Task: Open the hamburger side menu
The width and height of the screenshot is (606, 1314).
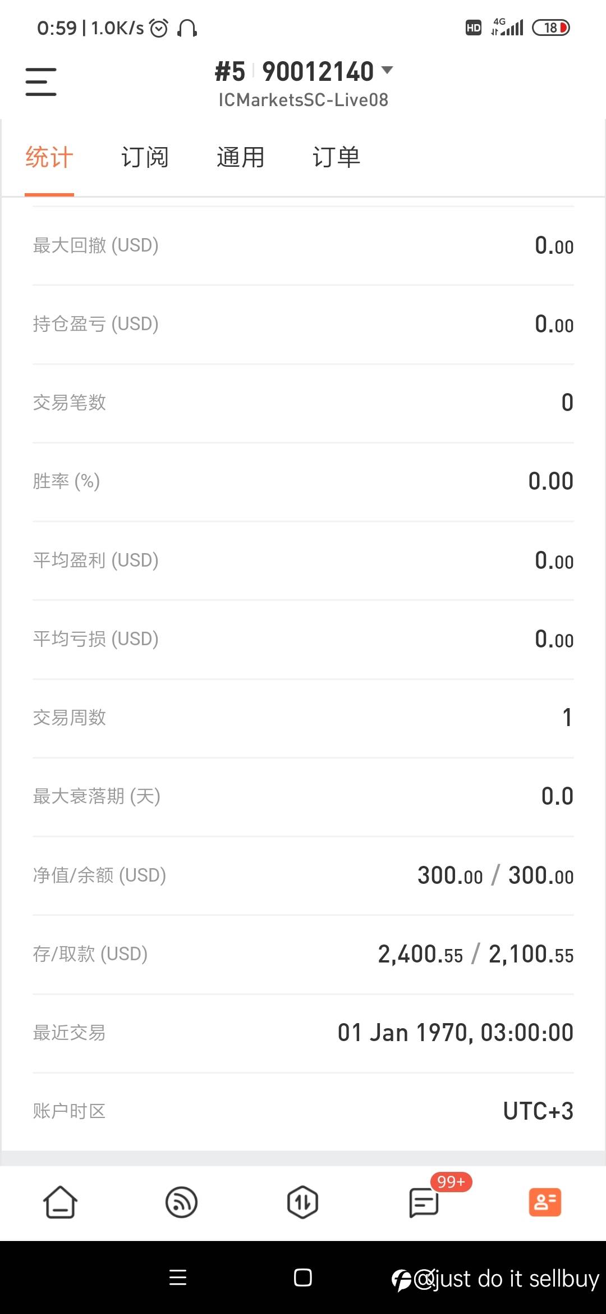Action: 41,82
